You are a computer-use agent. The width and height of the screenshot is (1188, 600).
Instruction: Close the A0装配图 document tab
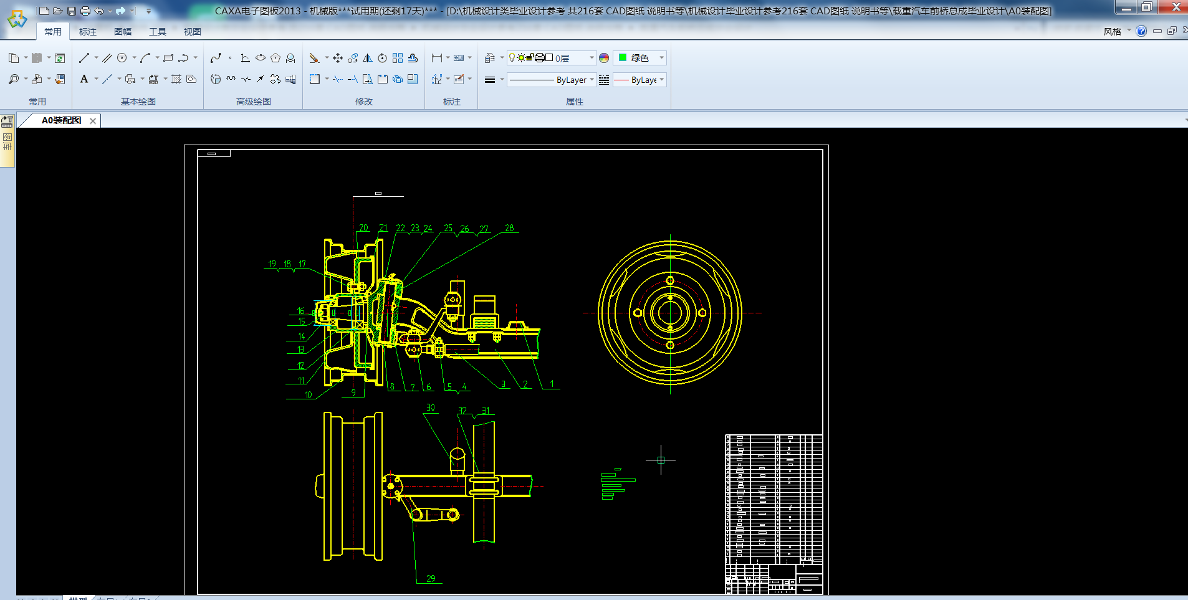click(x=93, y=121)
